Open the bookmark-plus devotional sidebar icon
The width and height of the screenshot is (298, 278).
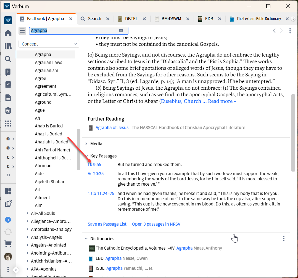point(8,72)
